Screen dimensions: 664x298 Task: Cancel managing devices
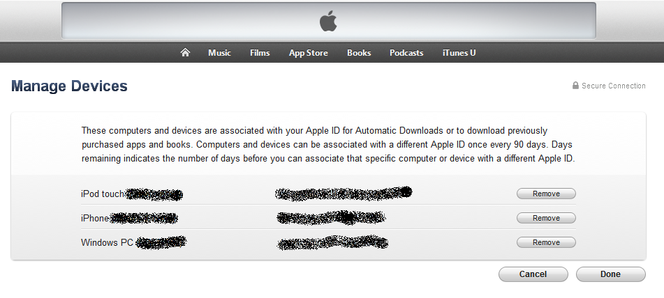click(x=533, y=274)
